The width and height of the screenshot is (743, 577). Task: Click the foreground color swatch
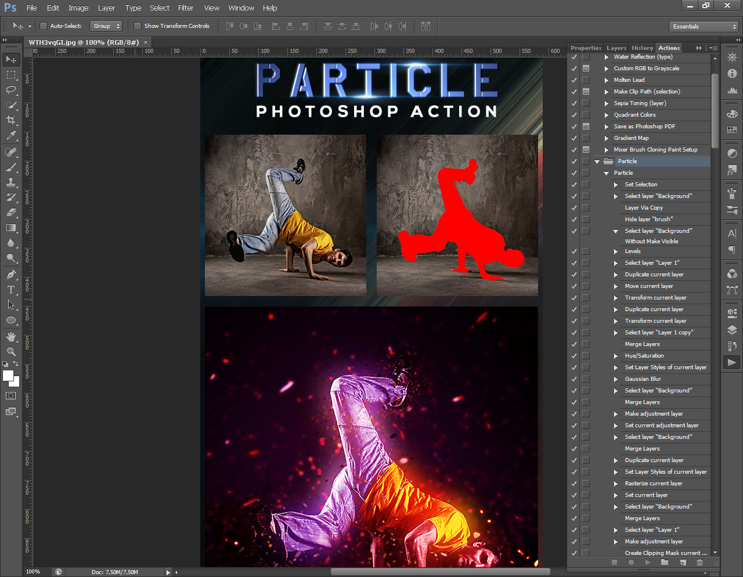click(x=8, y=375)
